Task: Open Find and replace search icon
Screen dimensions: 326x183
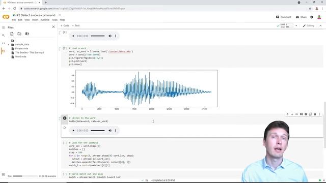Action: pyautogui.click(x=4, y=36)
